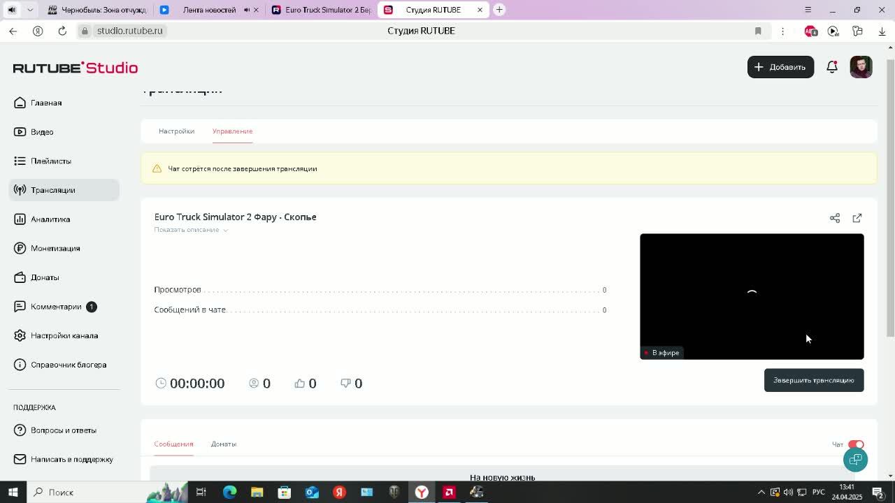This screenshot has width=895, height=503.
Task: Open the Windows Start menu
Action: coord(13,492)
